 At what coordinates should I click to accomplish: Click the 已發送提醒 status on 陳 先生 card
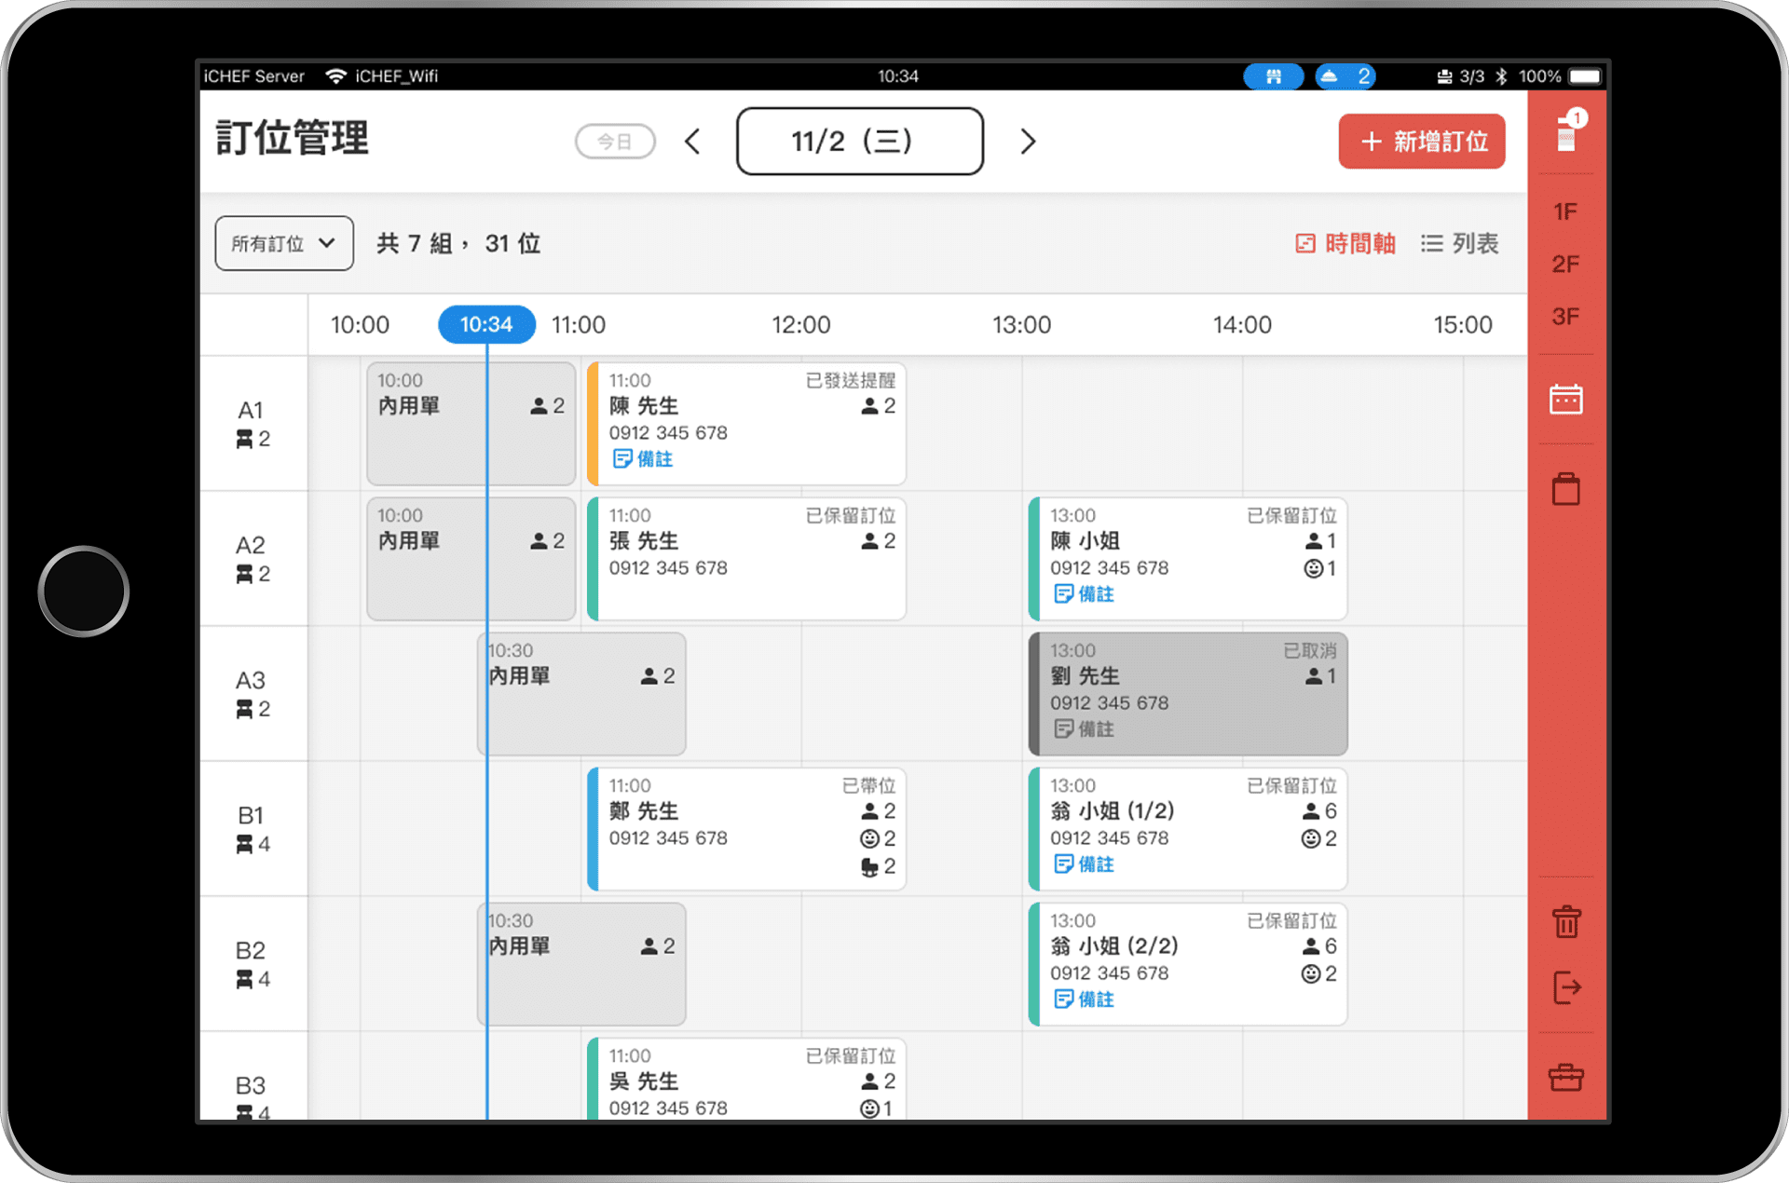pos(850,380)
